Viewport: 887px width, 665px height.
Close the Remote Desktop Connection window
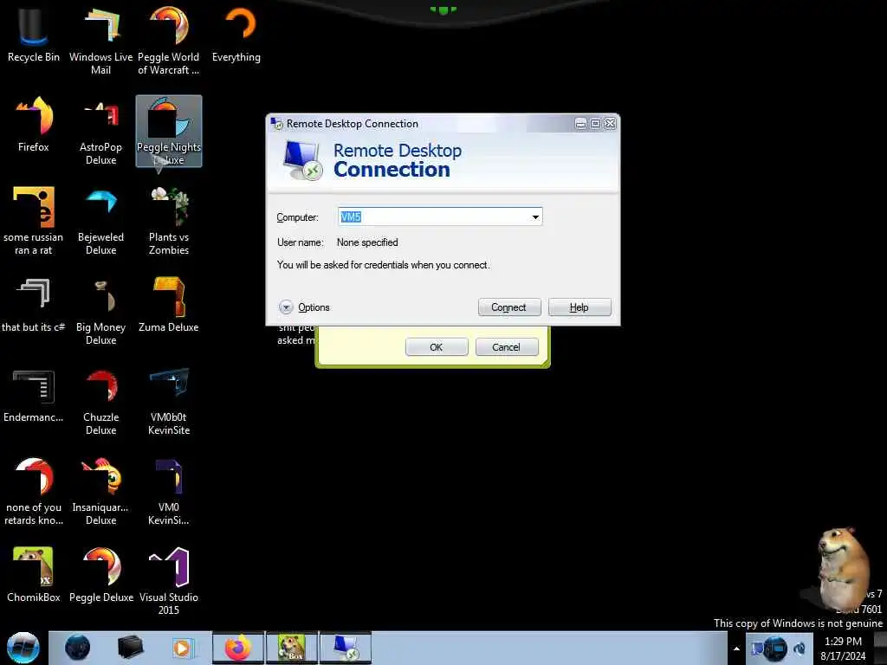610,123
